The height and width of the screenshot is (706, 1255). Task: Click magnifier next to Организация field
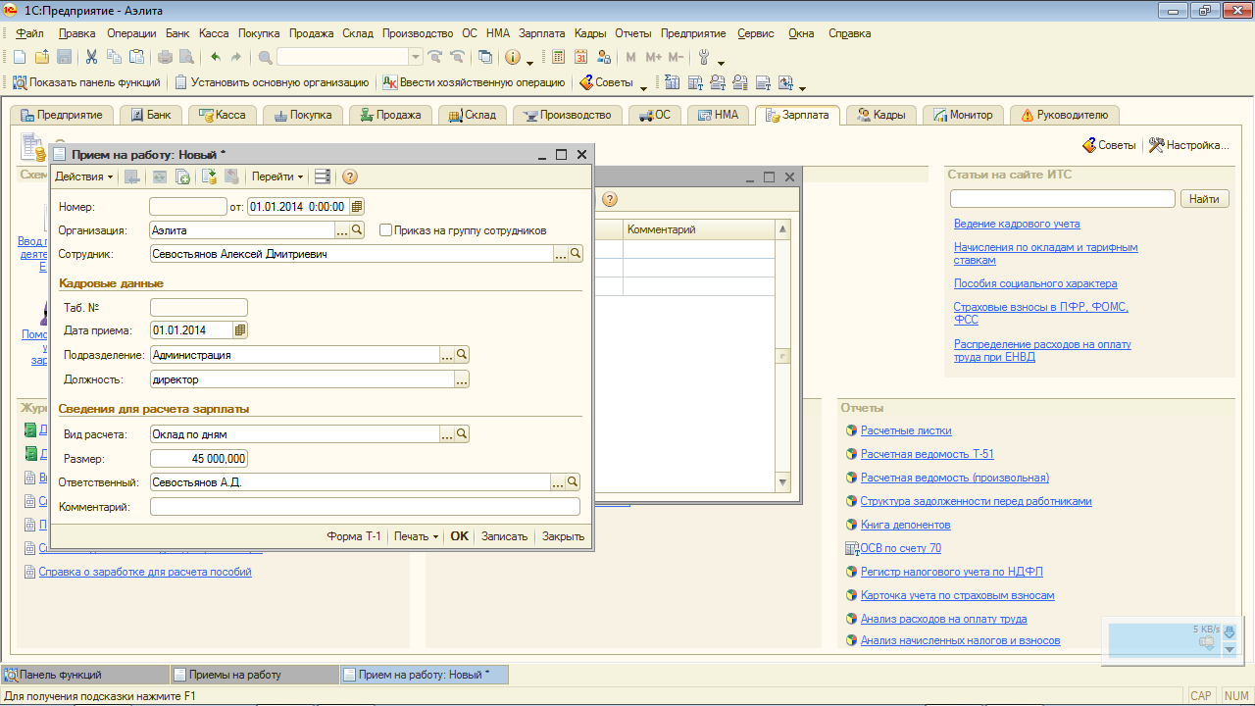pos(357,230)
